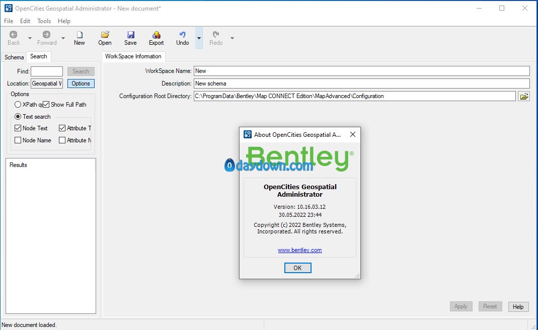538x330 pixels.
Task: Open the Forward history dropdown arrow
Action: (63, 38)
